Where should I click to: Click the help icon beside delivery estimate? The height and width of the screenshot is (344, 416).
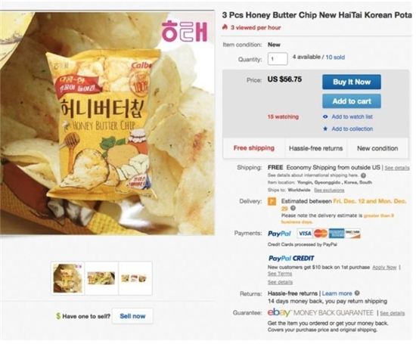[x=293, y=208]
